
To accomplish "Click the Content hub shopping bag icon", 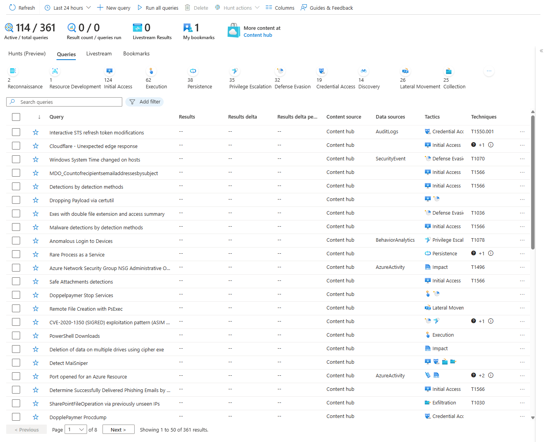I will tap(234, 31).
